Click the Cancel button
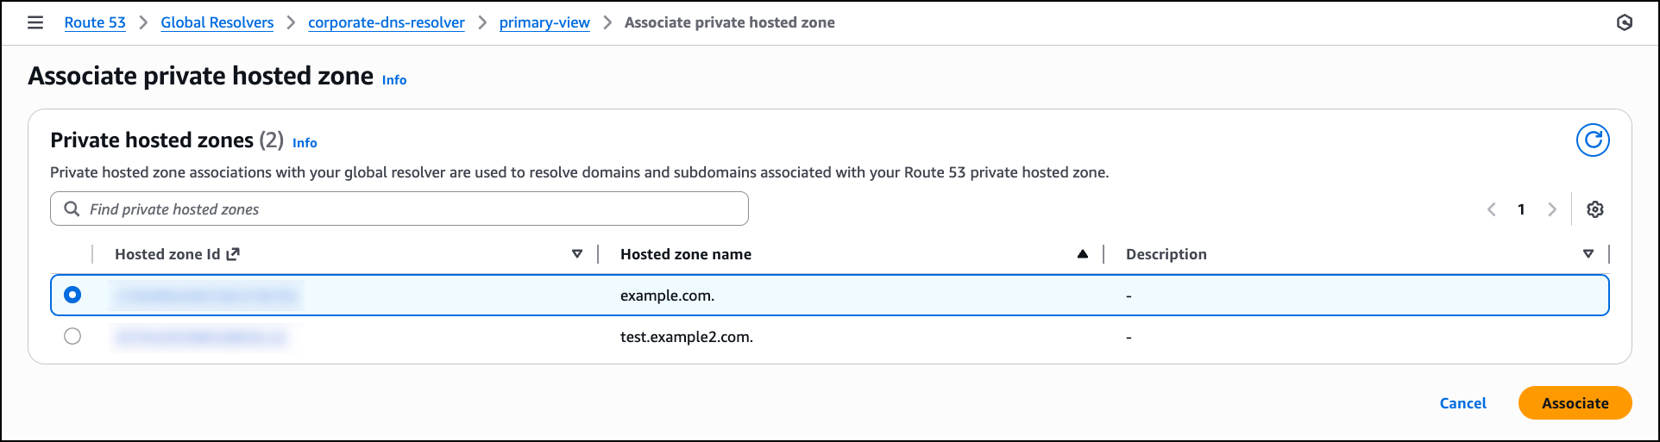This screenshot has width=1660, height=442. pyautogui.click(x=1462, y=403)
